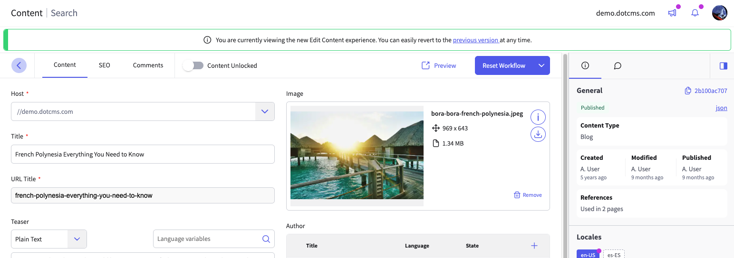This screenshot has width=734, height=258.
Task: Open the Plain Text teaser dropdown
Action: (77, 239)
